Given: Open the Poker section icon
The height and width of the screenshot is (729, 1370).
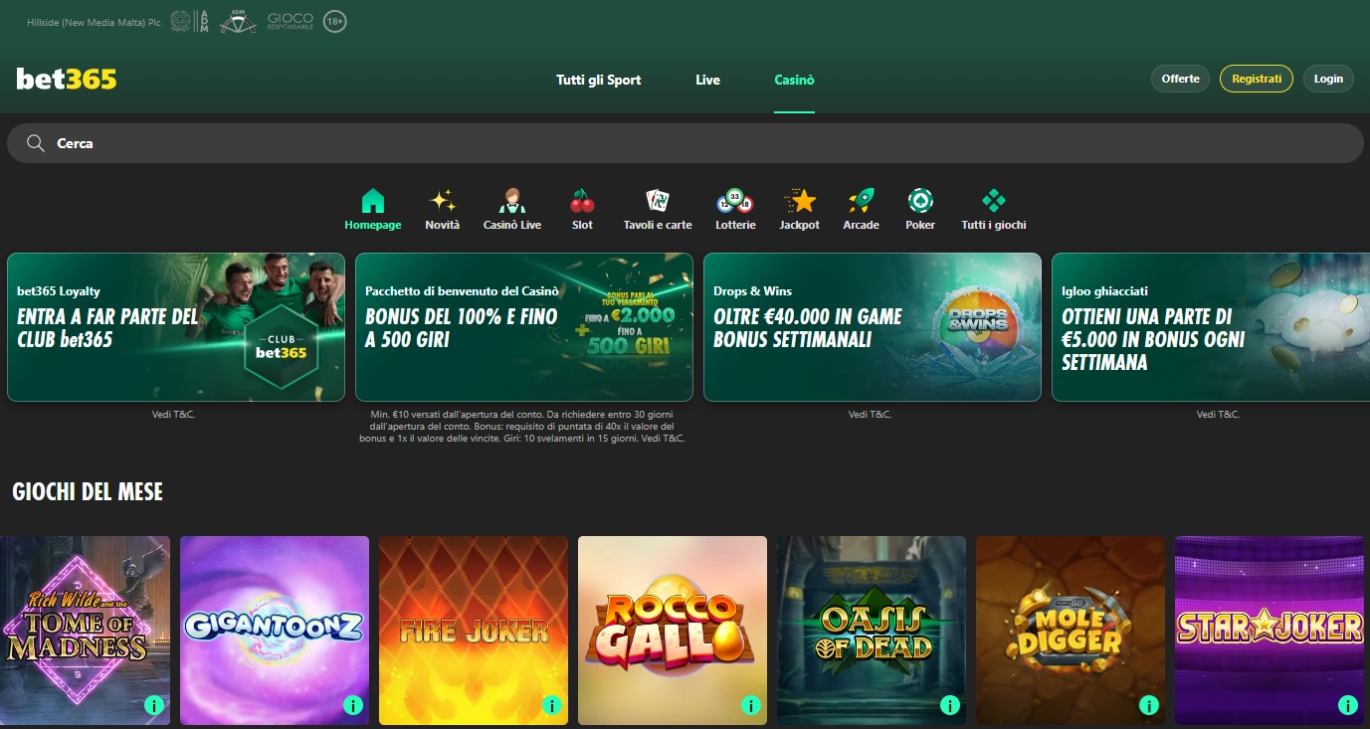Looking at the screenshot, I should (919, 201).
